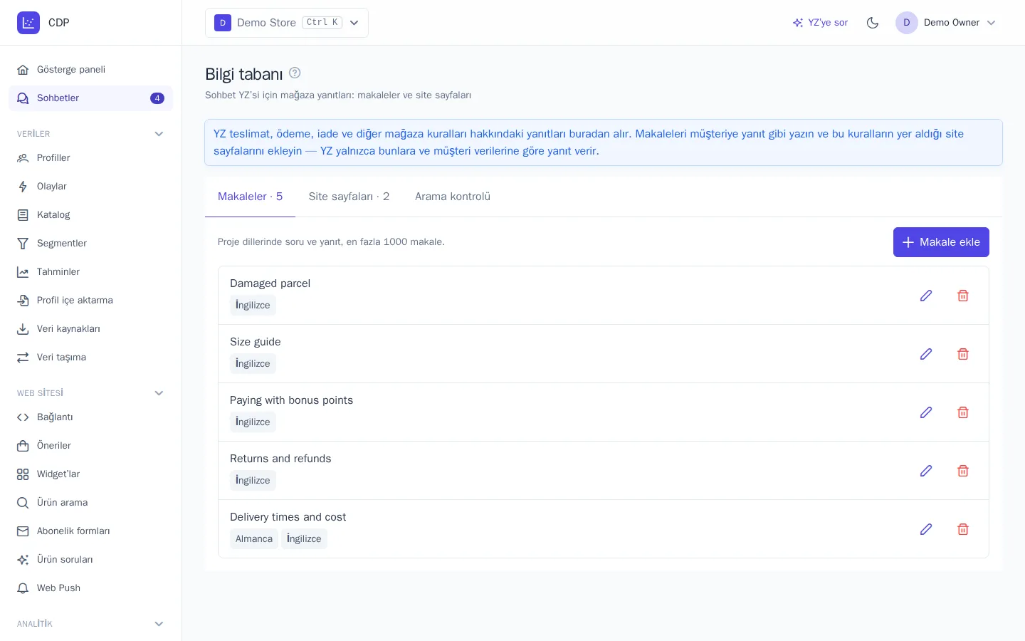Delete the Returns and refunds article
This screenshot has width=1025, height=641.
point(963,471)
